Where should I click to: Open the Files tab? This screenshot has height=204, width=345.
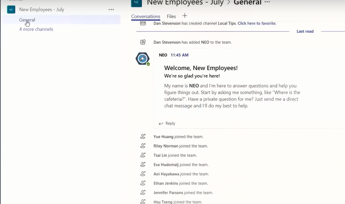[x=171, y=17]
